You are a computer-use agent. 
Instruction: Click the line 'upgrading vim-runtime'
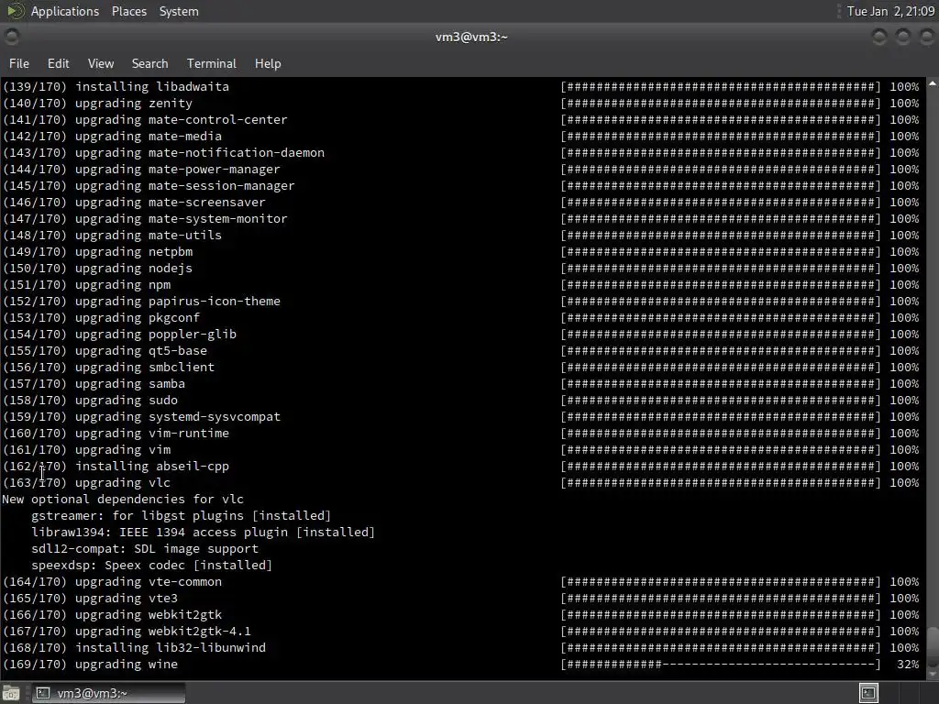pyautogui.click(x=116, y=433)
